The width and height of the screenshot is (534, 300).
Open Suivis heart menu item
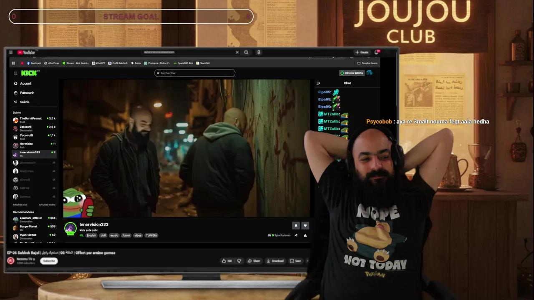point(22,102)
